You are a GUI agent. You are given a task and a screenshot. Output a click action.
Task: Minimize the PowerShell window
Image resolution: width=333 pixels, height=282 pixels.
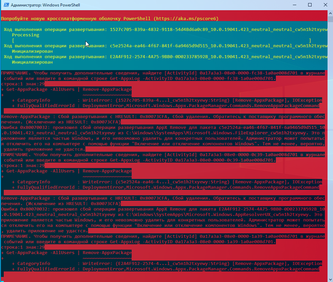pos(294,5)
